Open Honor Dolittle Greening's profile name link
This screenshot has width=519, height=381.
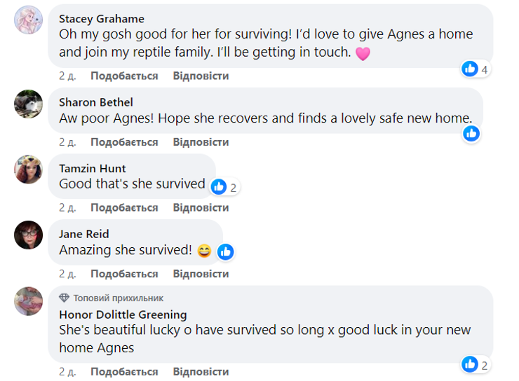click(x=123, y=314)
